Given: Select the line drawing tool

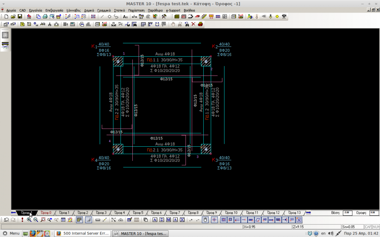Looking at the screenshot, I should pos(102,16).
